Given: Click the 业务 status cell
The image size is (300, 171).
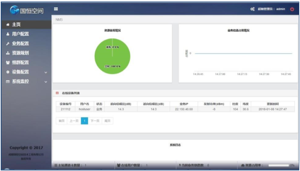Looking at the screenshot, I should coord(99,109).
